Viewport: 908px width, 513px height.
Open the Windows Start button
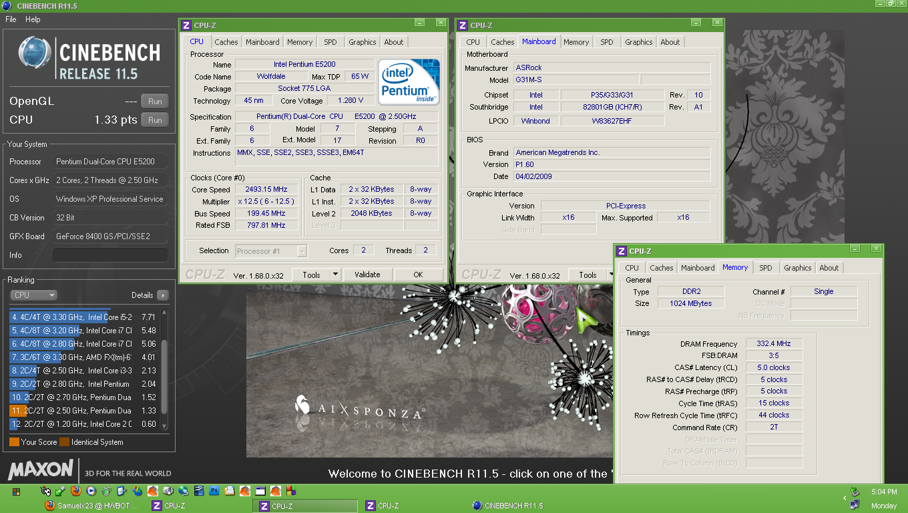tap(16, 492)
